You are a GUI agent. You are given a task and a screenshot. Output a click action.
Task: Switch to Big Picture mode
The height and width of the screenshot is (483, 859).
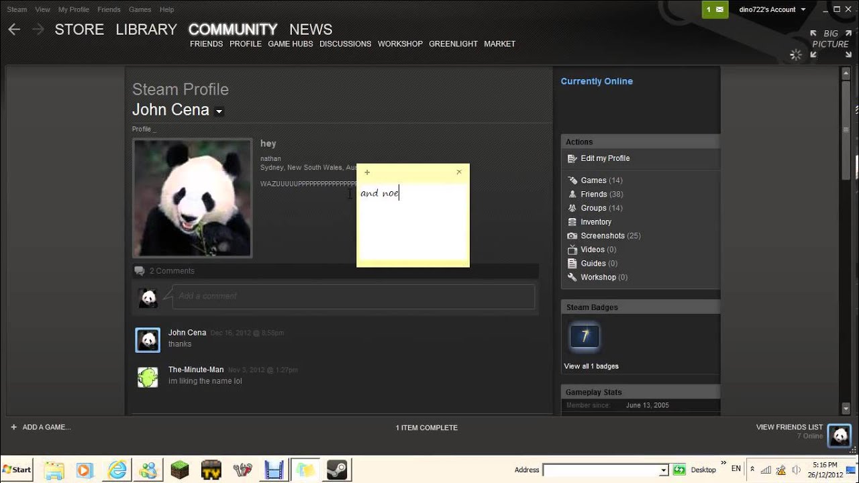click(829, 44)
